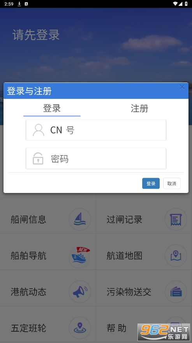
Task: Tap the 船舶导航 ship icon
Action: [x=80, y=256]
